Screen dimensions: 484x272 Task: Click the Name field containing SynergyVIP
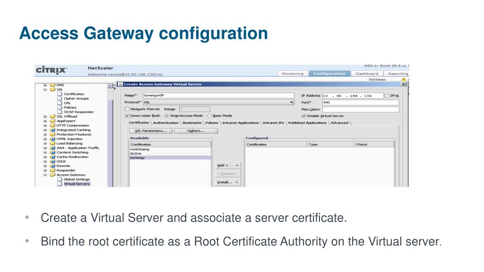click(x=218, y=95)
